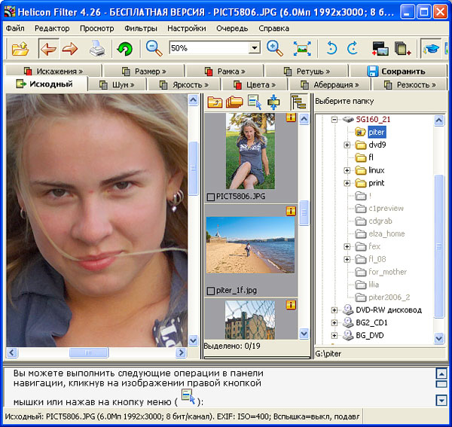Viewport: 452px width, 427px height.
Task: Click the multiple folders icon in navigator
Action: click(x=234, y=102)
